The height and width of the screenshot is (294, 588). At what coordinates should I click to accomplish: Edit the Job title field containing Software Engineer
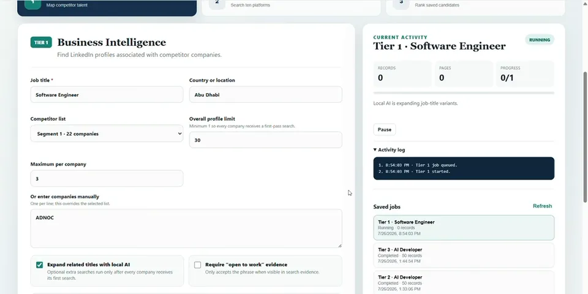[x=107, y=94]
